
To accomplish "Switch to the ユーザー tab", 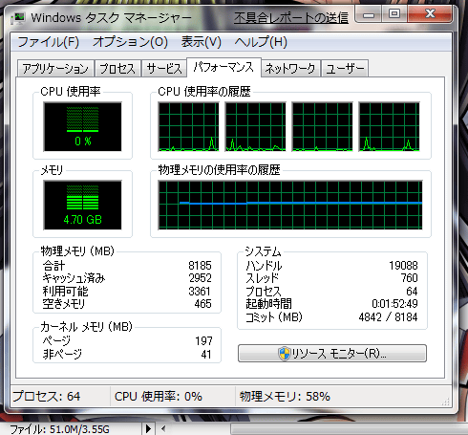I will tap(345, 69).
